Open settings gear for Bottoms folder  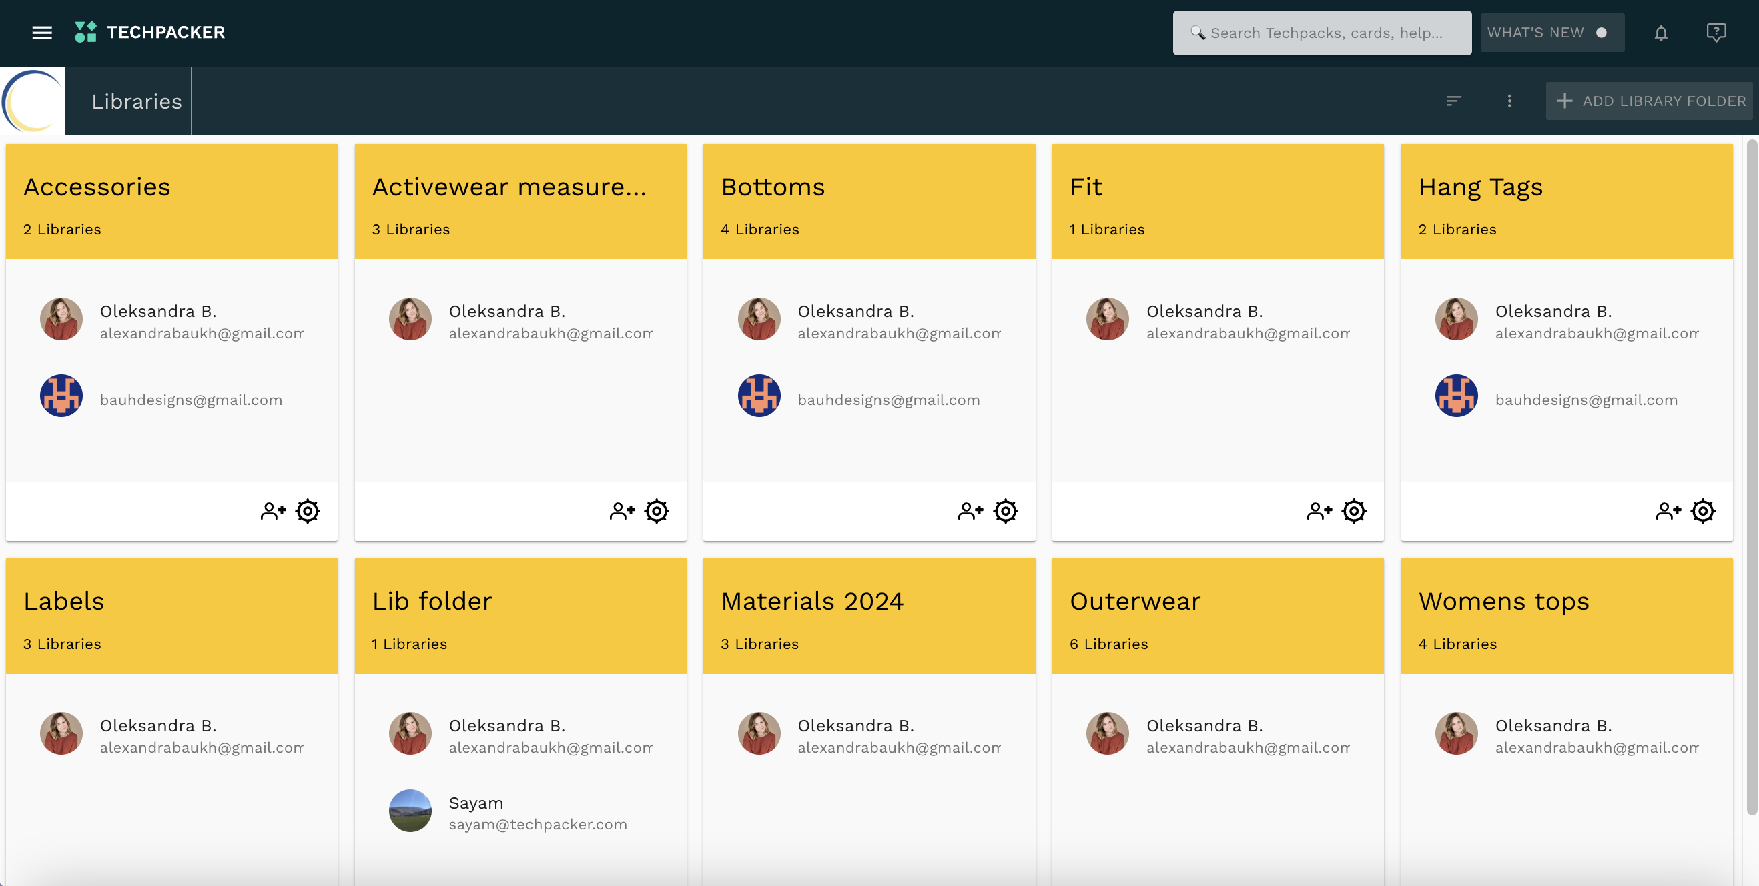pos(1006,510)
